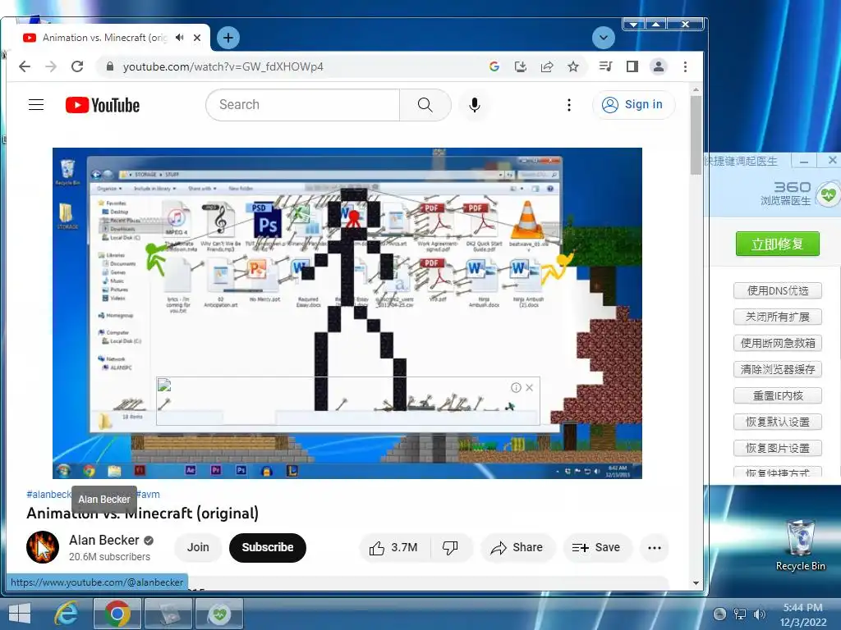Bookmark this page with the star icon
Screen dimensions: 841x630
point(572,66)
